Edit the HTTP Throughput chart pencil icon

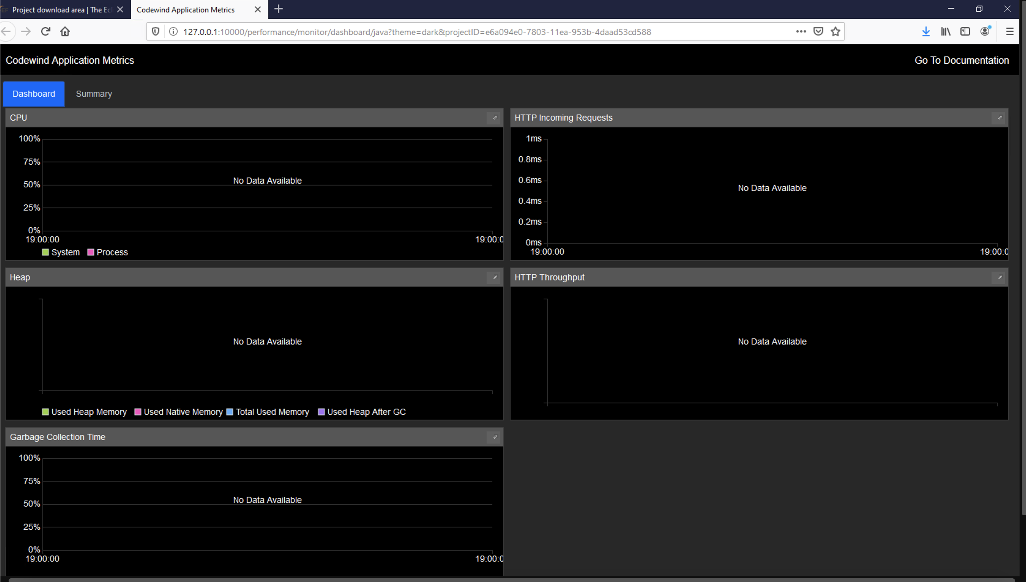pyautogui.click(x=1000, y=278)
